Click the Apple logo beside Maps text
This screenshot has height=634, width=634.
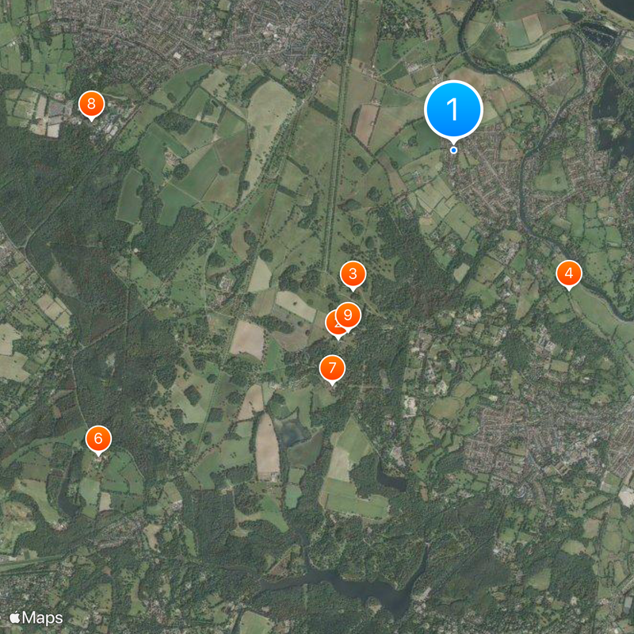pyautogui.click(x=14, y=617)
